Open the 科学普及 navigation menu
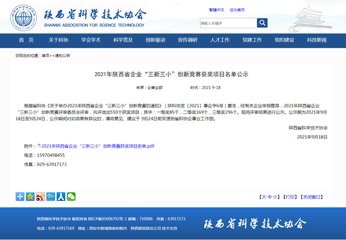 coord(123,40)
